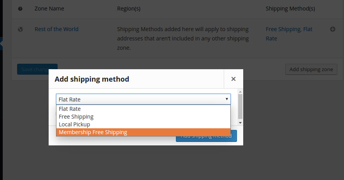Click the globe icon beside Rest of the World

pyautogui.click(x=20, y=29)
